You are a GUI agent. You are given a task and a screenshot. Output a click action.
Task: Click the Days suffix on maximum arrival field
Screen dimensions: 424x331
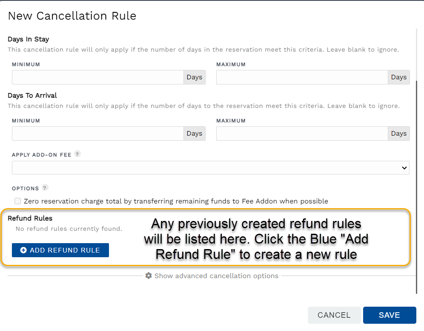[x=398, y=133]
